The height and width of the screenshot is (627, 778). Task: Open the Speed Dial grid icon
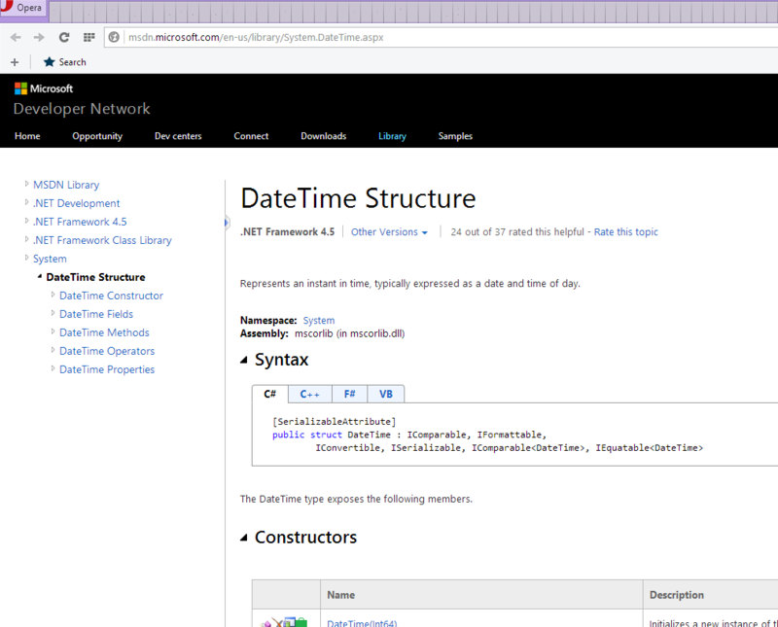point(88,37)
